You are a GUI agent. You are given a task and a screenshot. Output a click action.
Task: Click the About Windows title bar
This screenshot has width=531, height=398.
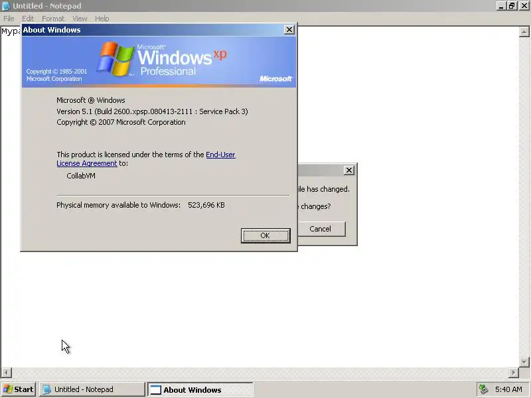point(153,30)
